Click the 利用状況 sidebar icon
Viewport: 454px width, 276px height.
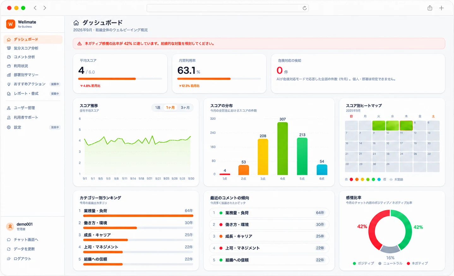9,66
